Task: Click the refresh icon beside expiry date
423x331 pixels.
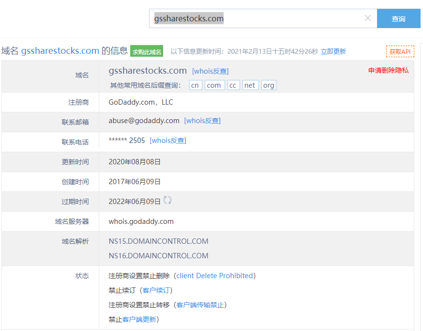Action: click(167, 200)
